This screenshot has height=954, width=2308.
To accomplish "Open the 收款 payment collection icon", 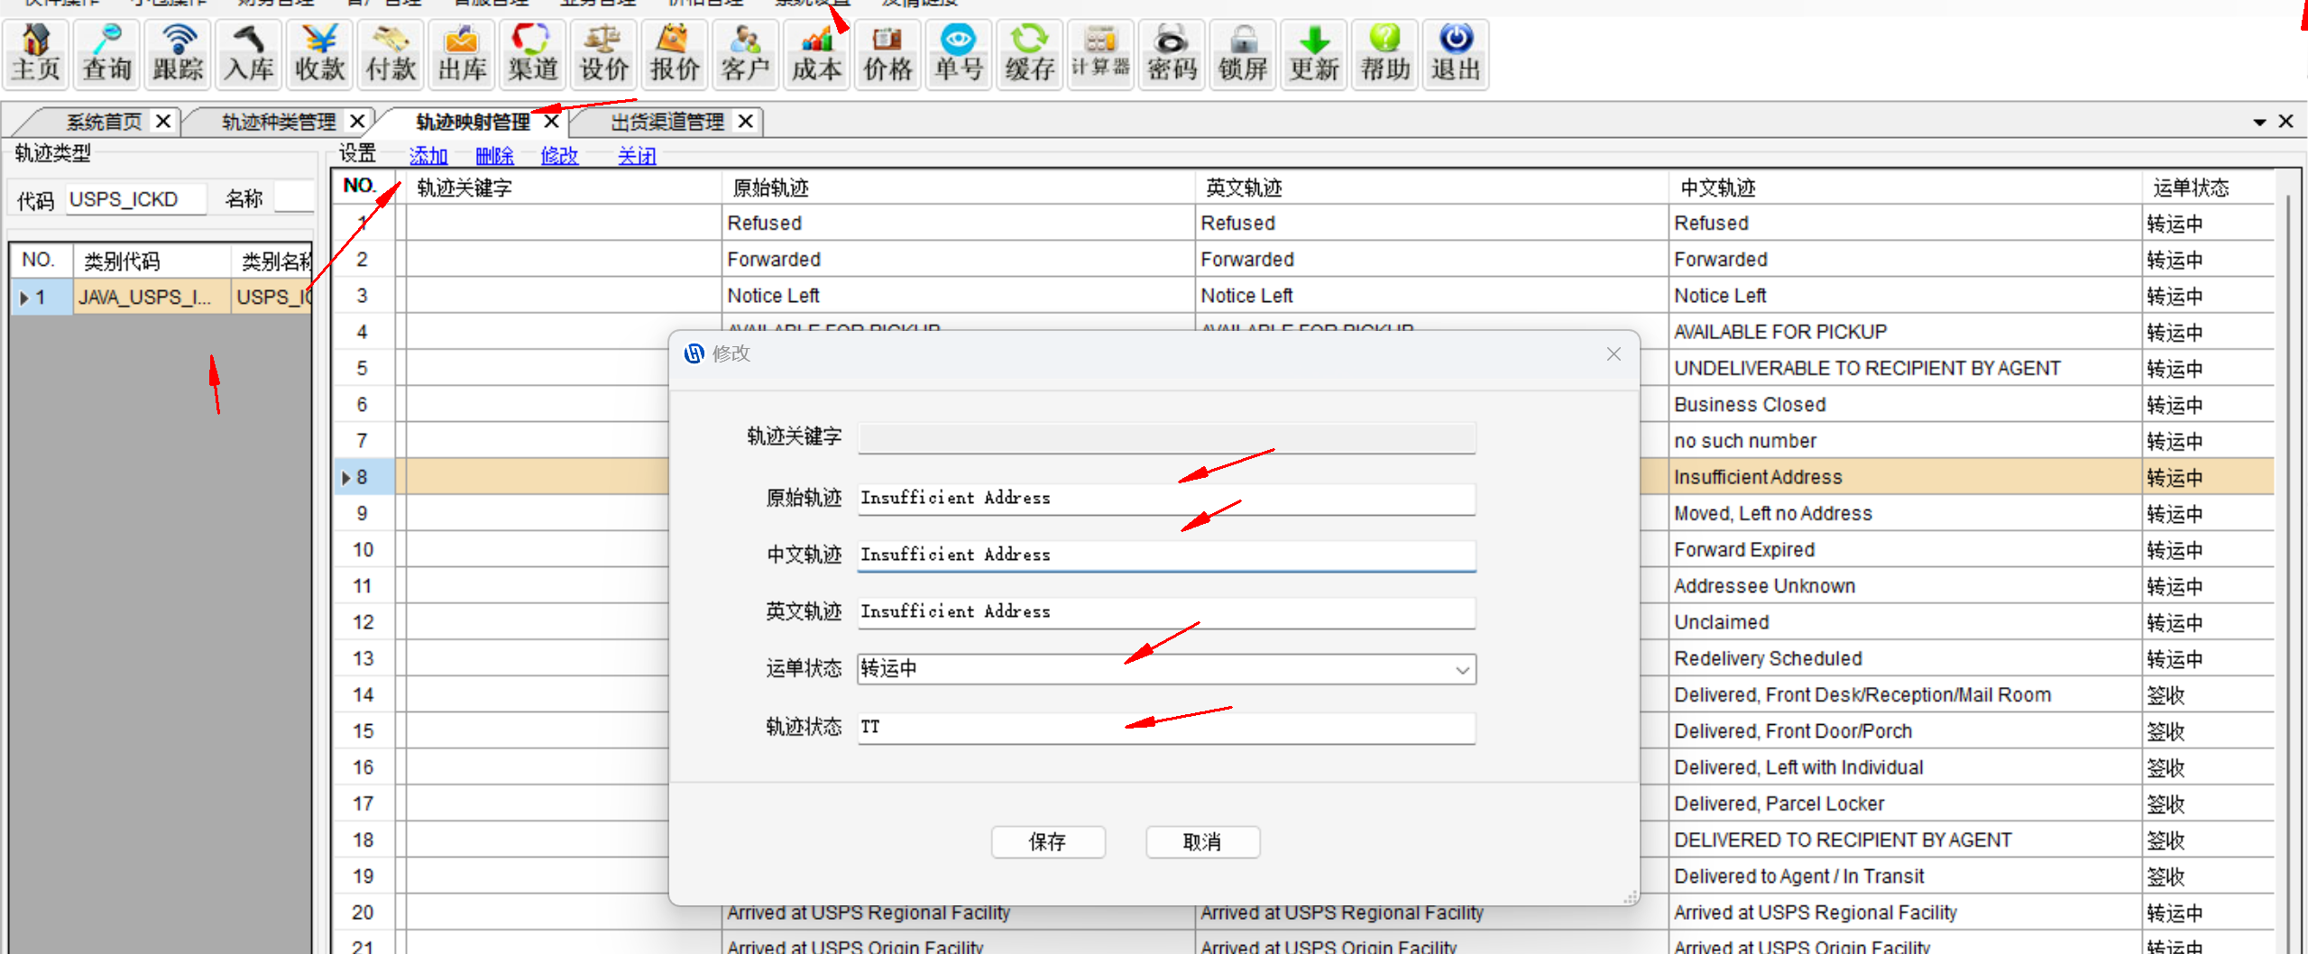I will pos(320,54).
